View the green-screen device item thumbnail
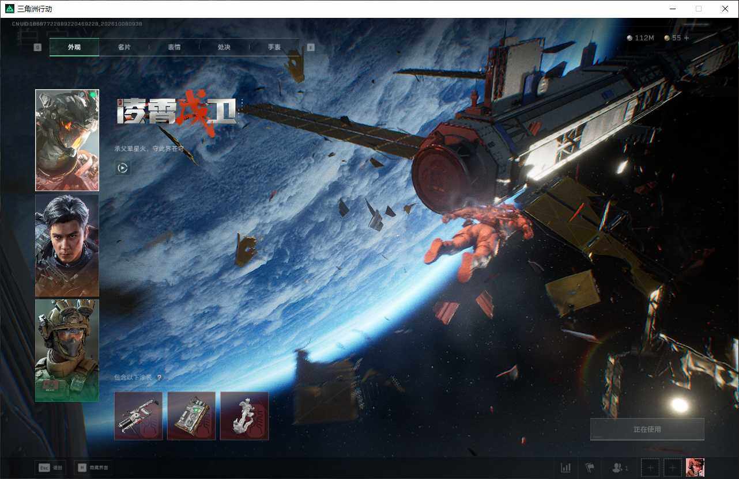 click(191, 416)
